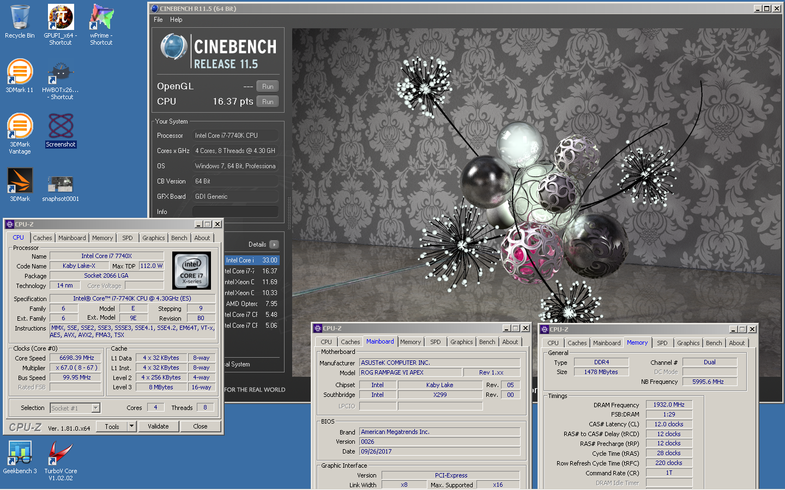The height and width of the screenshot is (490, 785).
Task: Open Graphics tab in CPU-Z processor window
Action: [x=154, y=238]
